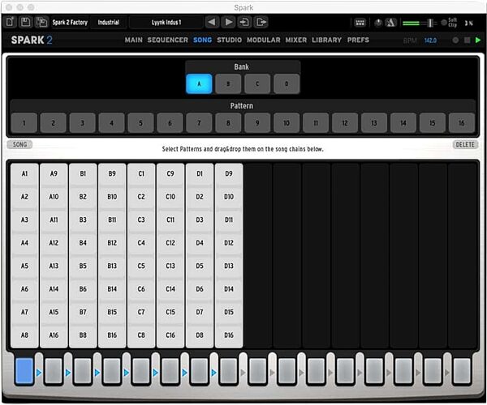487x405 pixels.
Task: Click the New project icon
Action: tap(10, 22)
